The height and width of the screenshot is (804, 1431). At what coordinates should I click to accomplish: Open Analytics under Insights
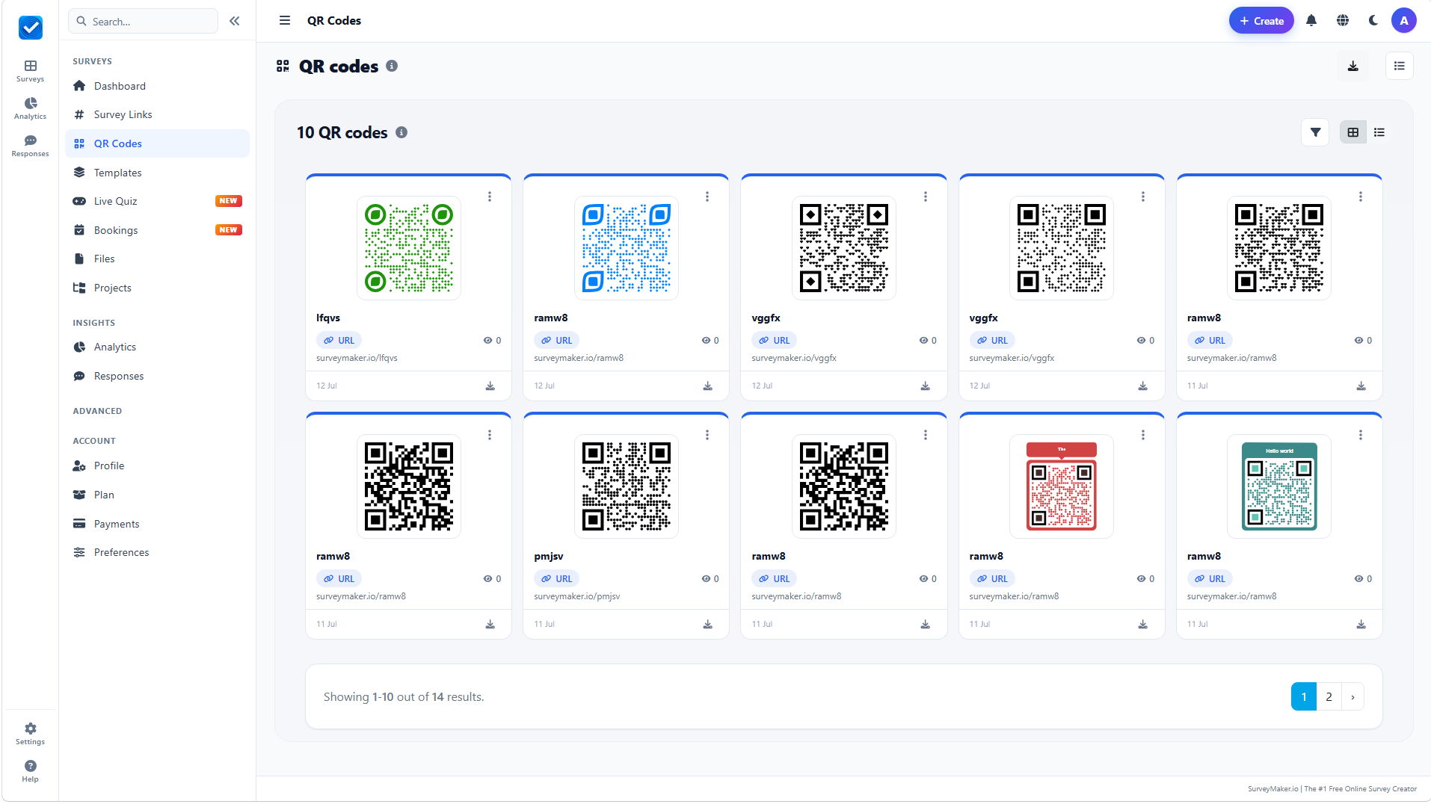(157, 347)
